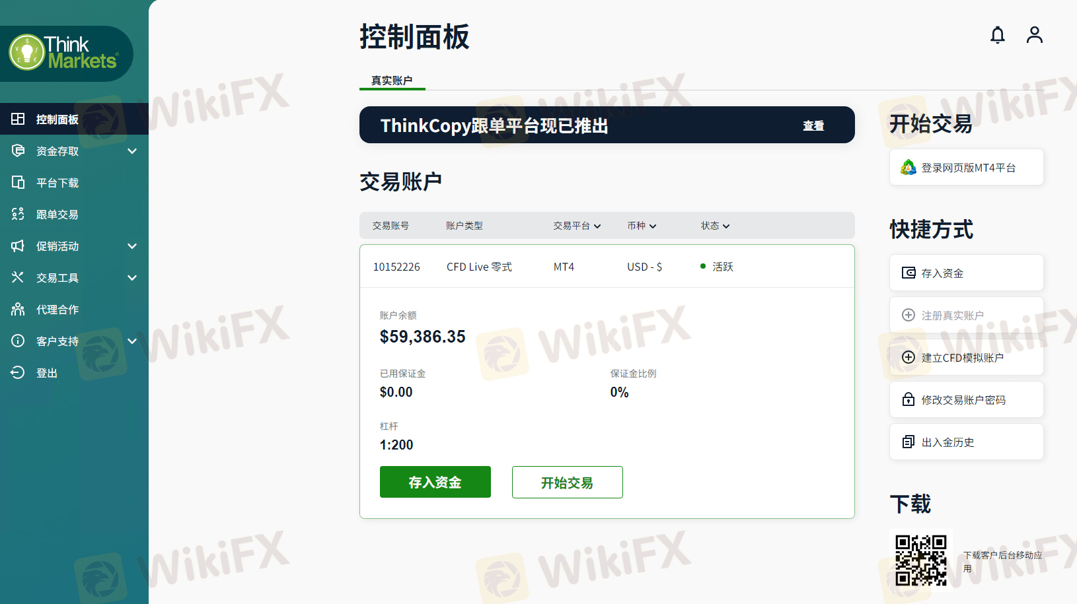Expand the 交易工具 sidebar menu chevron
Image resolution: width=1077 pixels, height=604 pixels.
132,278
